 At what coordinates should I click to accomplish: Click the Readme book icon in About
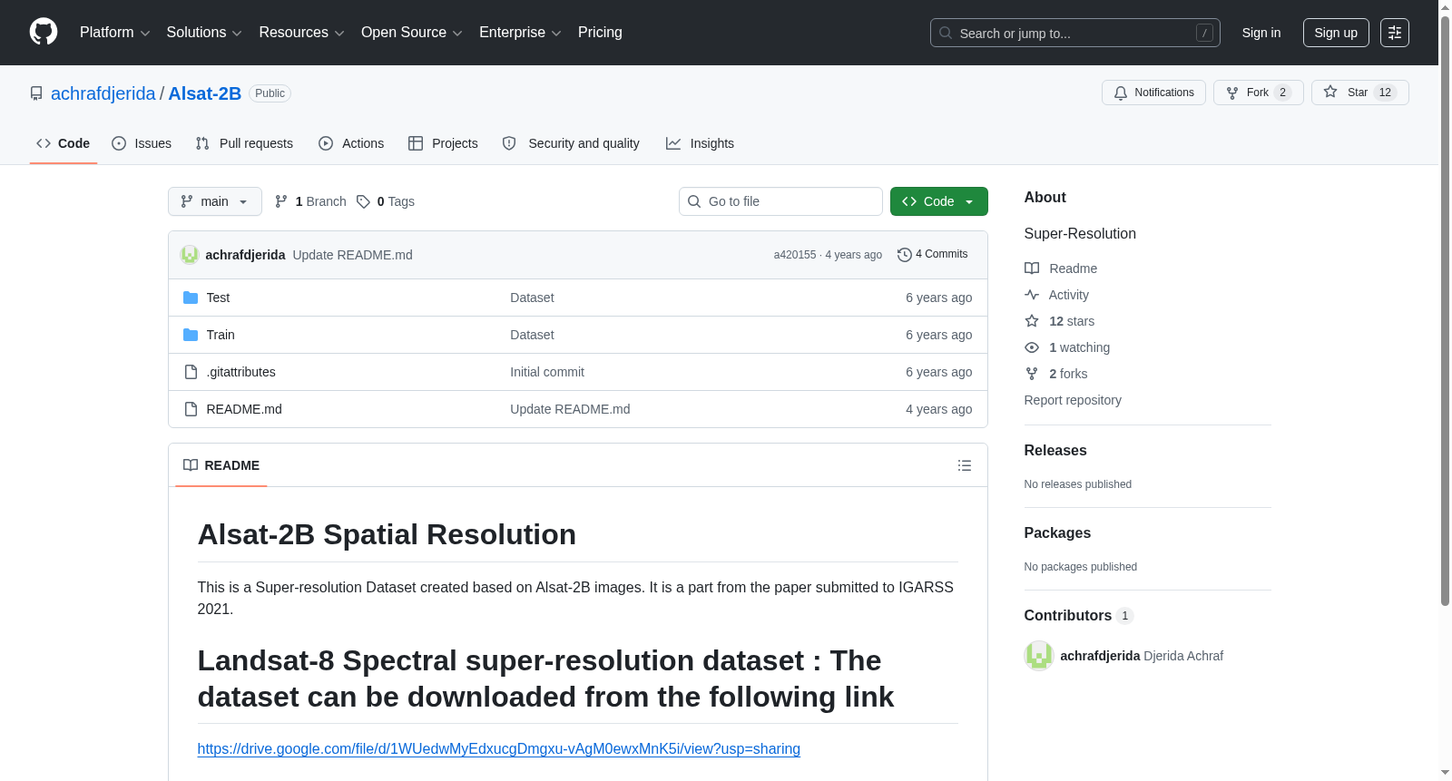[1032, 268]
